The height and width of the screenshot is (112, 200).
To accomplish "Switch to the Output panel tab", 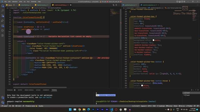I will point(20,90).
